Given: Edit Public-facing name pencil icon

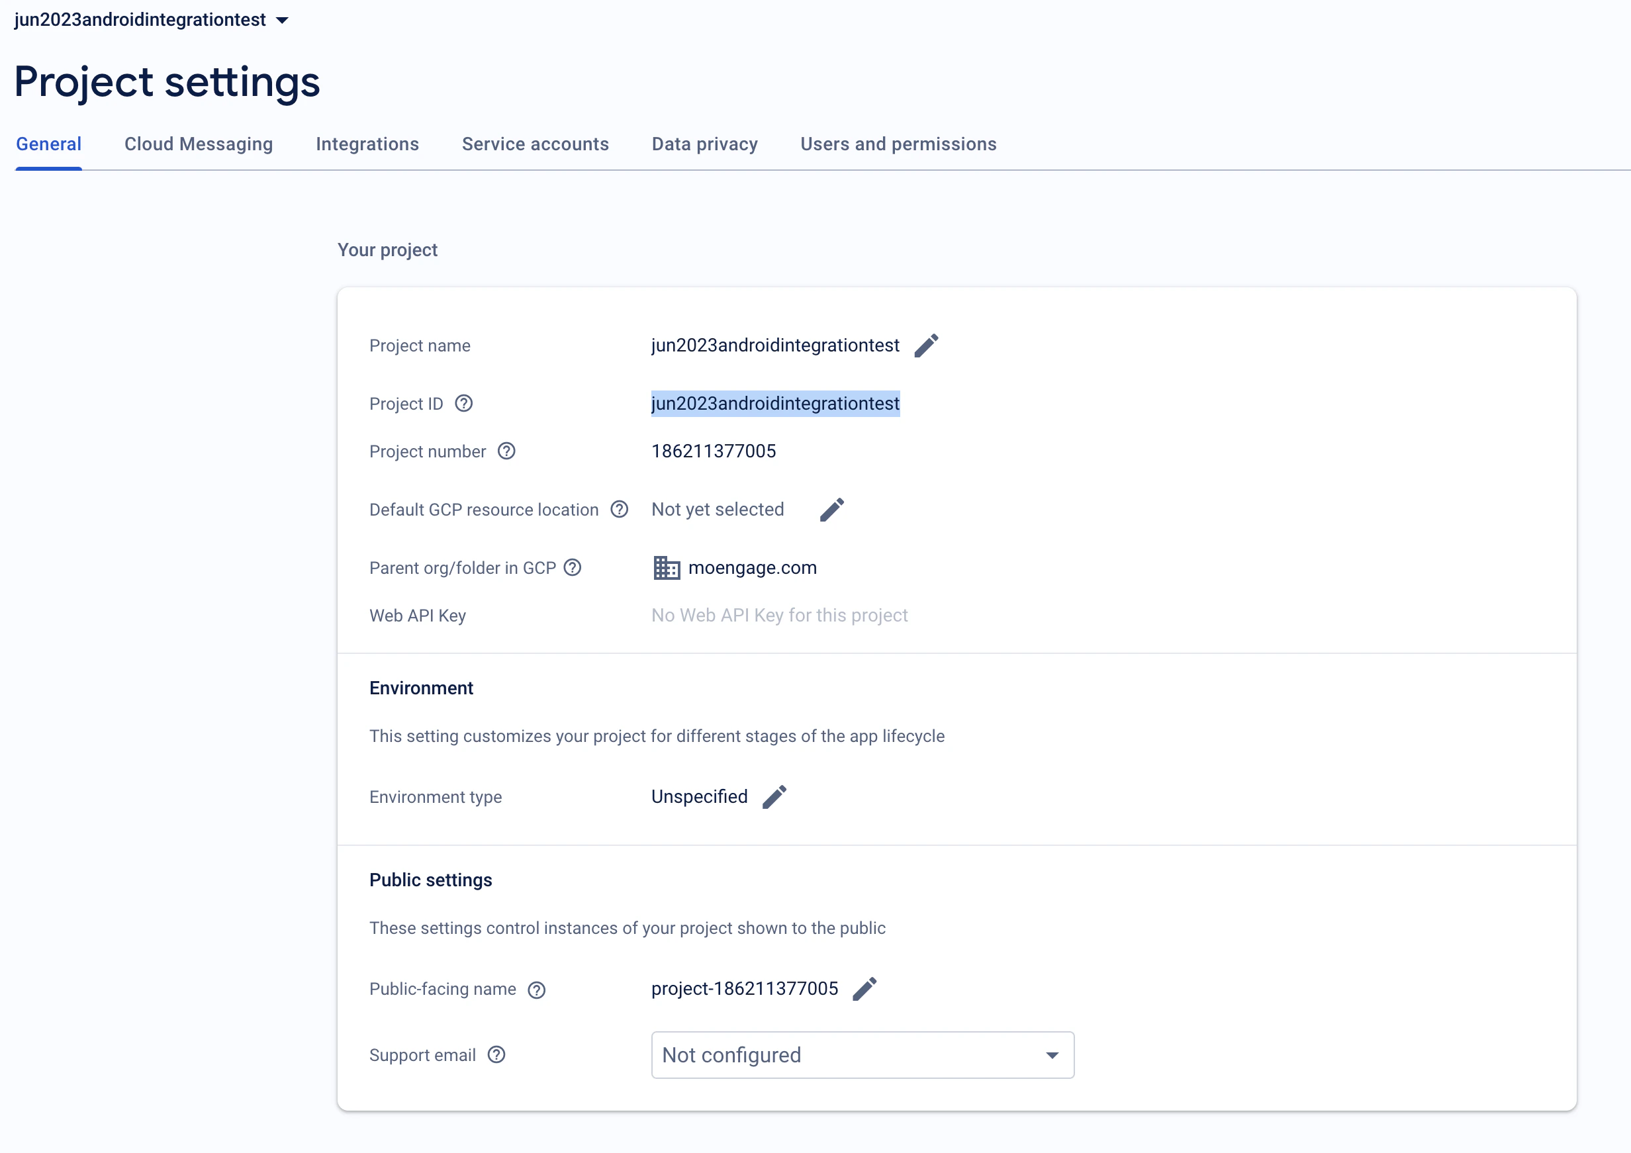Looking at the screenshot, I should click(864, 988).
